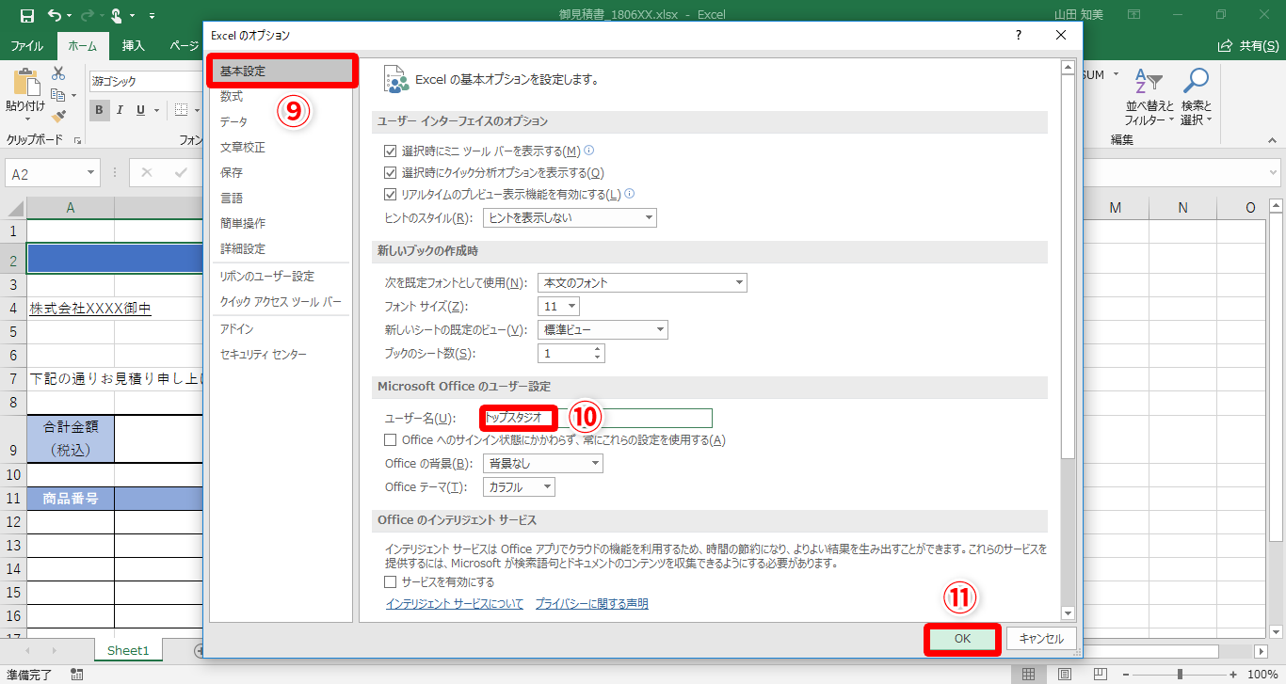Select the Data category in options list
The width and height of the screenshot is (1286, 684).
click(281, 121)
